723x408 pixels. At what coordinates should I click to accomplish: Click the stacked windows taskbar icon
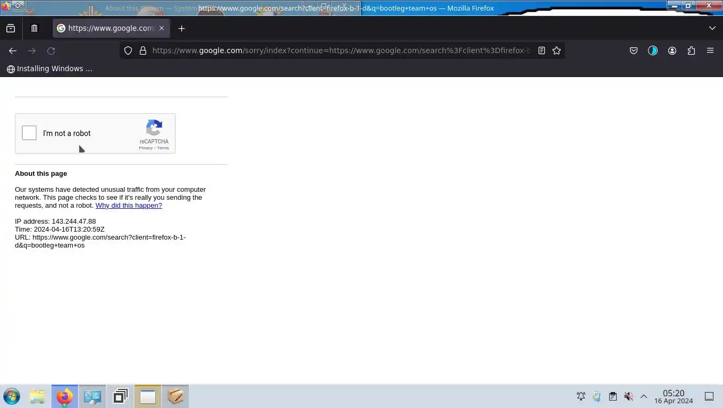pyautogui.click(x=120, y=396)
